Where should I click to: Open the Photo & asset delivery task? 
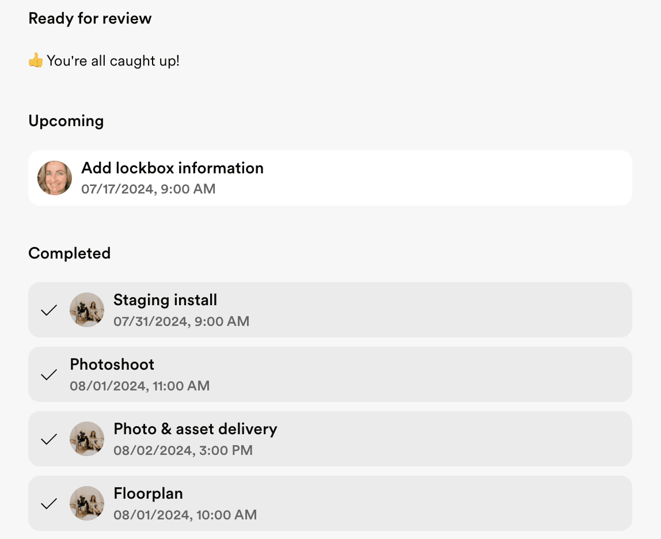[x=195, y=429]
